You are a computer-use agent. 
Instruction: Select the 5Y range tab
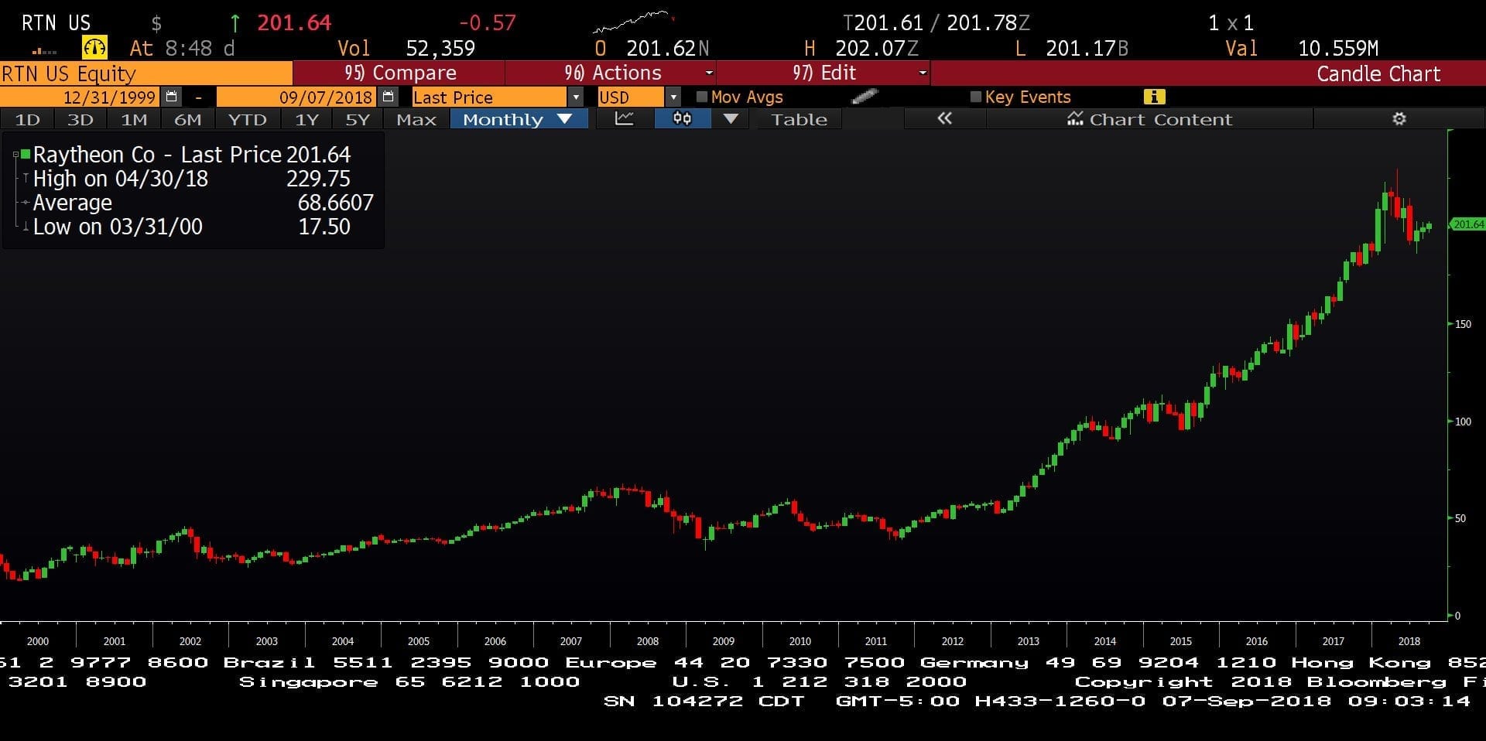click(358, 119)
